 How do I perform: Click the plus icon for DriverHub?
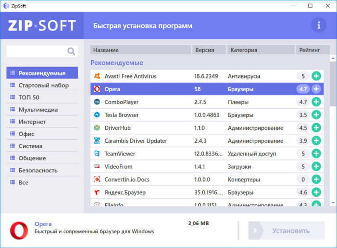(316, 128)
